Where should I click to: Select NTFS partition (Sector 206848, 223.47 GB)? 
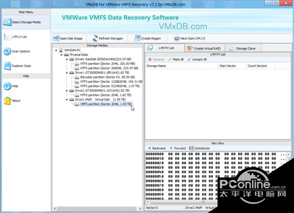click(x=109, y=68)
